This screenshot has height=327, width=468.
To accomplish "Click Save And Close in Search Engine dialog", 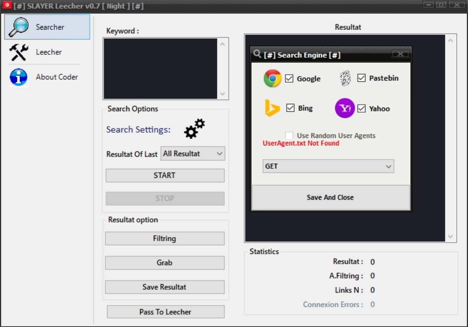I will click(x=330, y=197).
